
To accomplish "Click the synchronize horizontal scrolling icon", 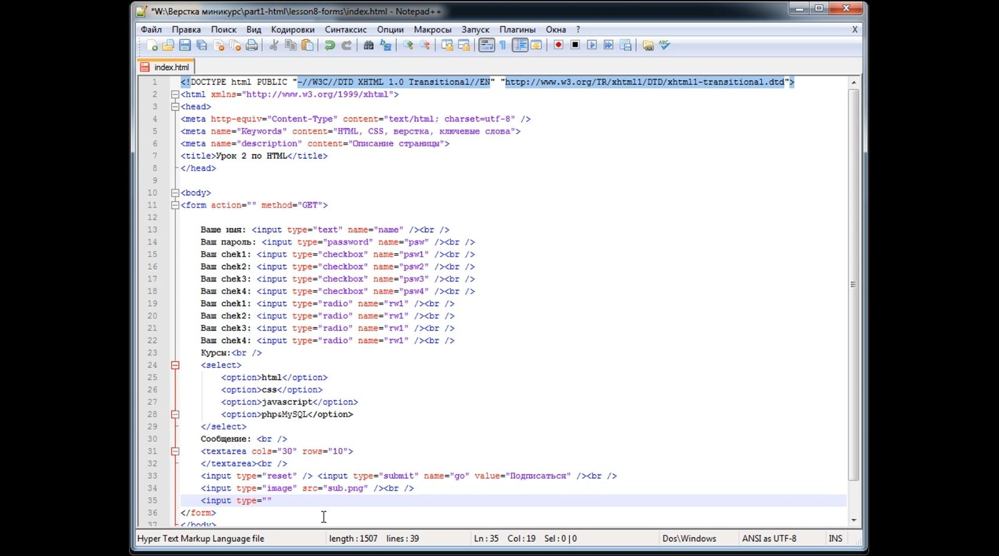I will point(464,45).
